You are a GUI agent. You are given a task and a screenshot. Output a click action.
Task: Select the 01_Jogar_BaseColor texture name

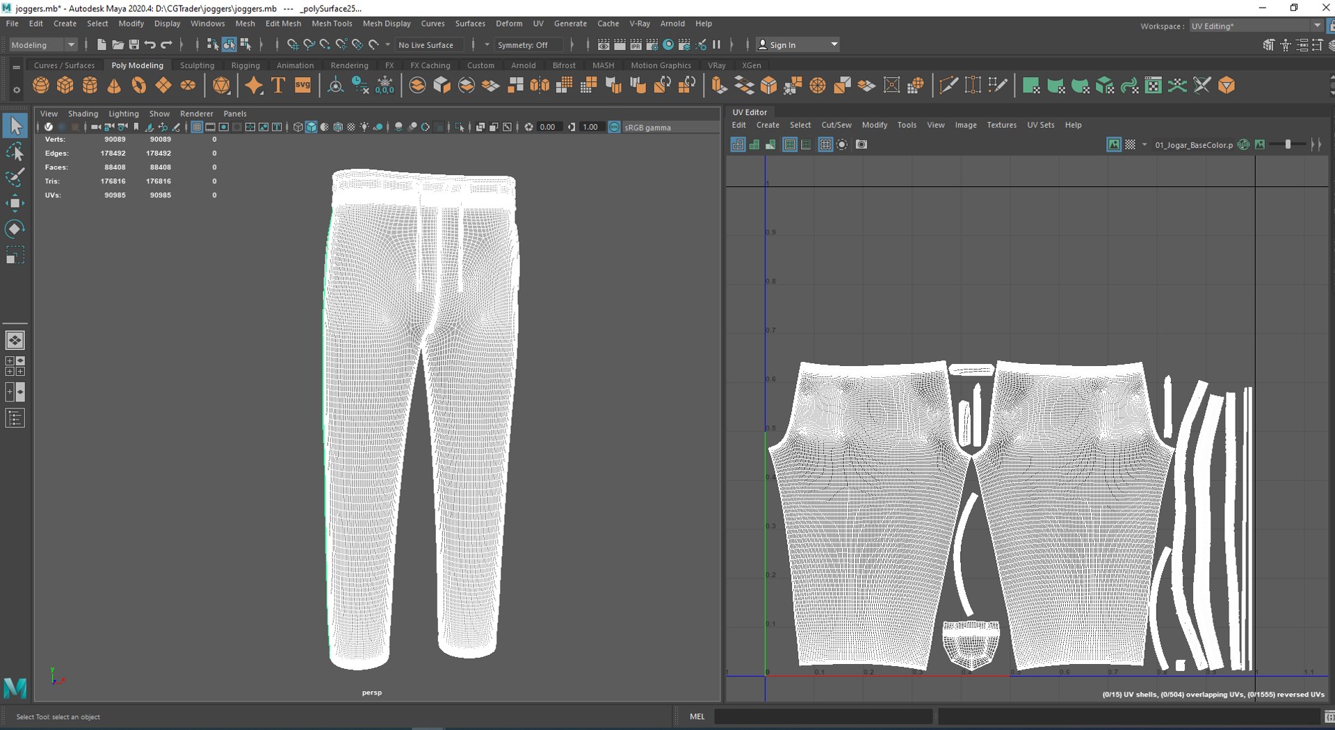(x=1193, y=144)
